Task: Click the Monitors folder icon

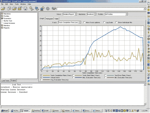Action: [x=2, y=25]
